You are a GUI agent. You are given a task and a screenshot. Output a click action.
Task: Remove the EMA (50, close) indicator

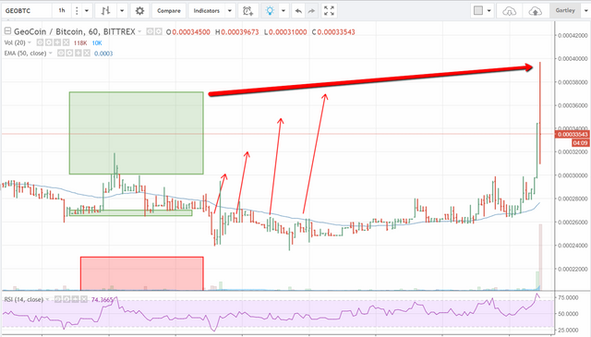click(x=87, y=54)
